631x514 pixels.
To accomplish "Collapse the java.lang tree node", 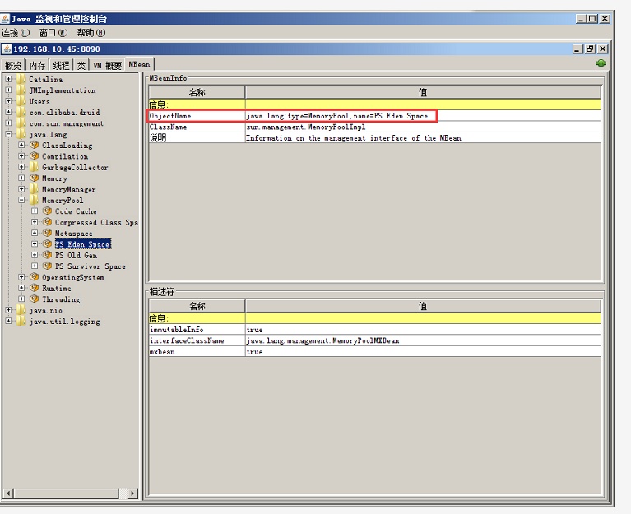I will (x=8, y=134).
